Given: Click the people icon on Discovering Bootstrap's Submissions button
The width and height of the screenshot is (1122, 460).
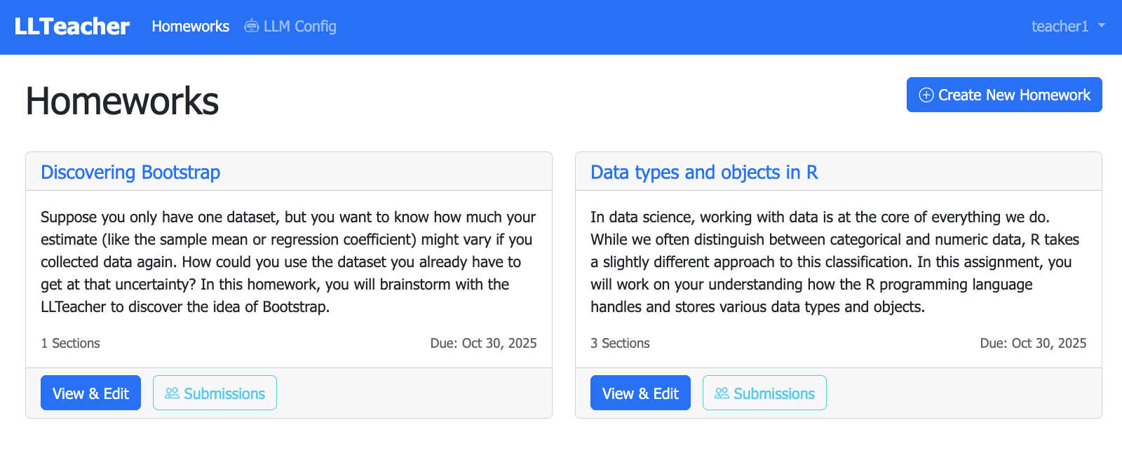Looking at the screenshot, I should (x=172, y=393).
